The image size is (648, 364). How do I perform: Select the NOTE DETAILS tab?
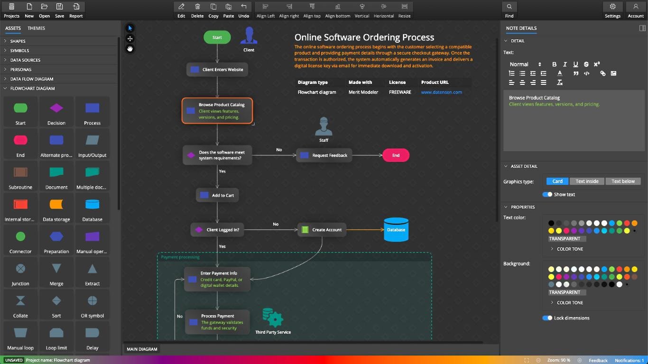pos(521,28)
